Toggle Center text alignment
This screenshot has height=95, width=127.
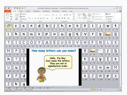pyautogui.click(x=59, y=18)
